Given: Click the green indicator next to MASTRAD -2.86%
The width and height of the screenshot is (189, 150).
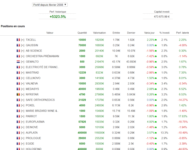Looking at the screenshot, I should pos(156,73).
